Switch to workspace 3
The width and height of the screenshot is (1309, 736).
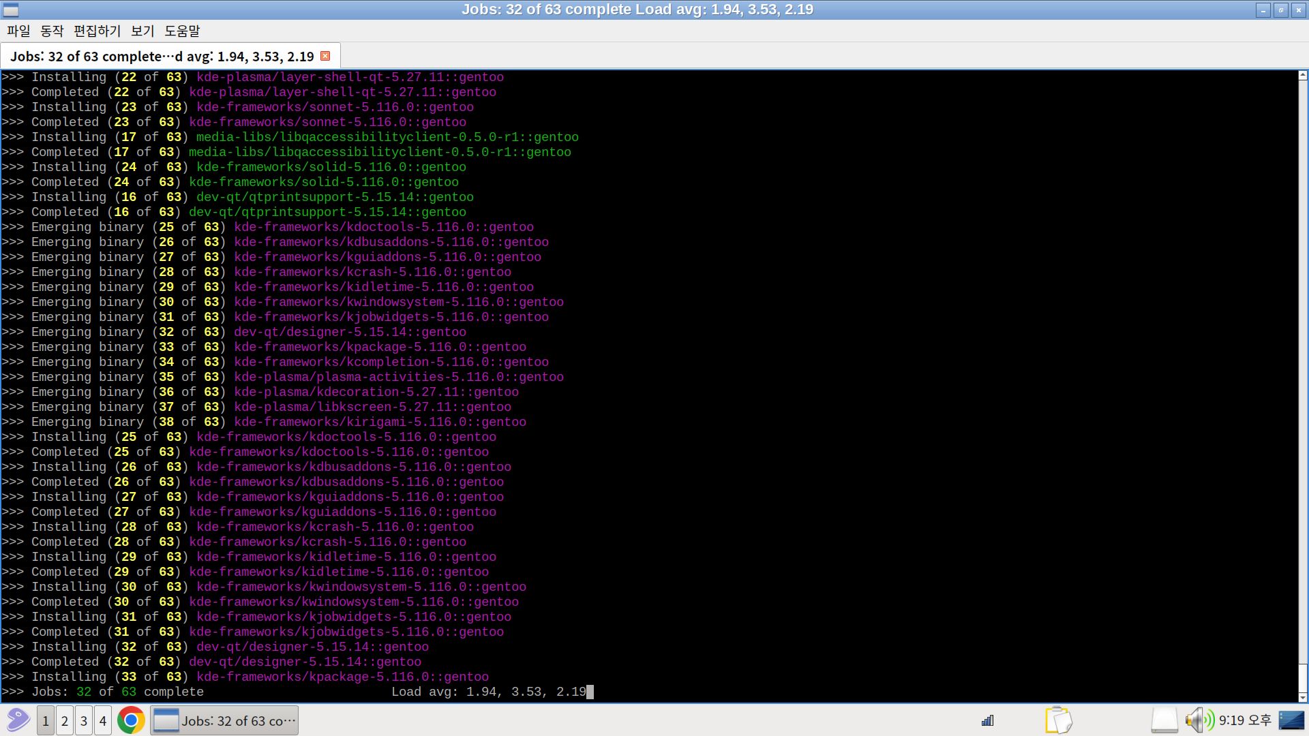(x=84, y=720)
